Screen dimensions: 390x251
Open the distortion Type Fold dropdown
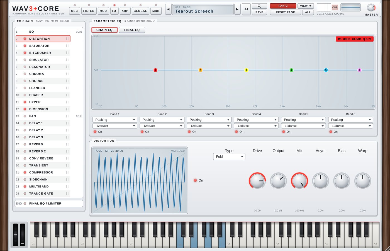click(229, 156)
